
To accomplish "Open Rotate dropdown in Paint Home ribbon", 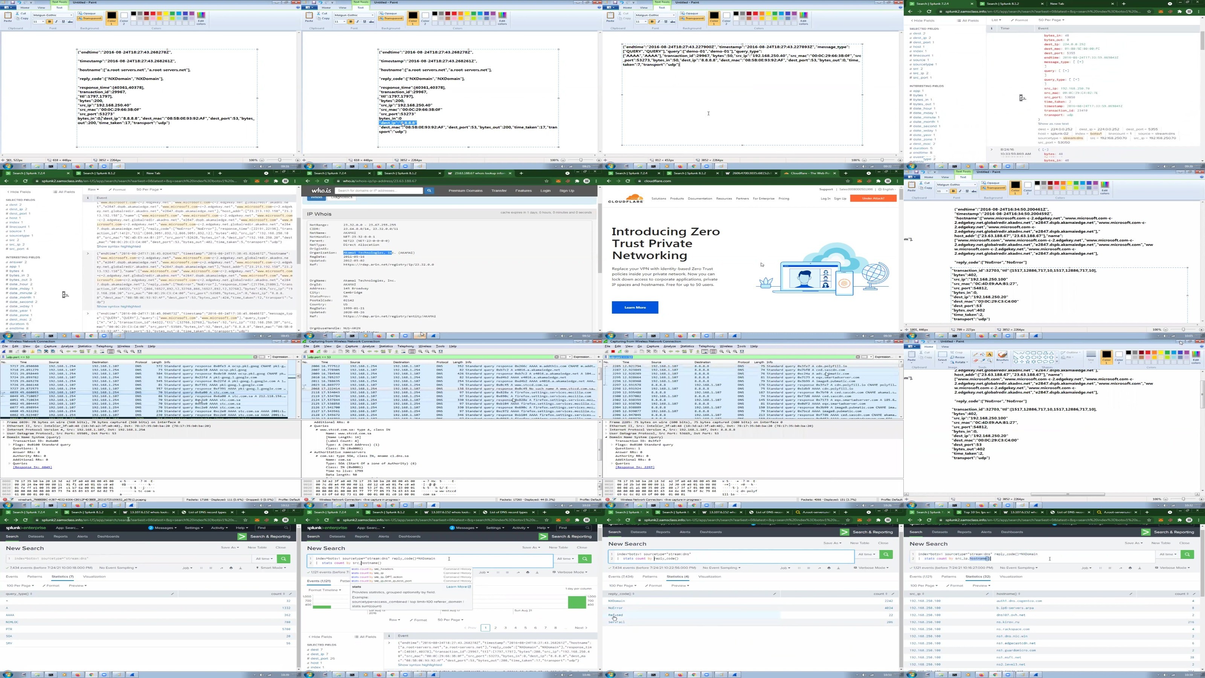I will (x=959, y=362).
